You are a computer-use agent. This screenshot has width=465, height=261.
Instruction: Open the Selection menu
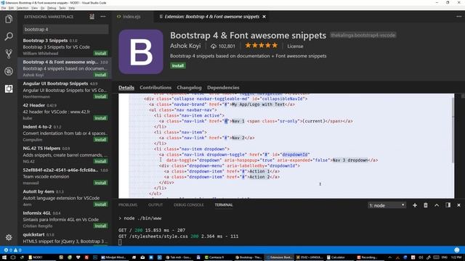[23, 8]
